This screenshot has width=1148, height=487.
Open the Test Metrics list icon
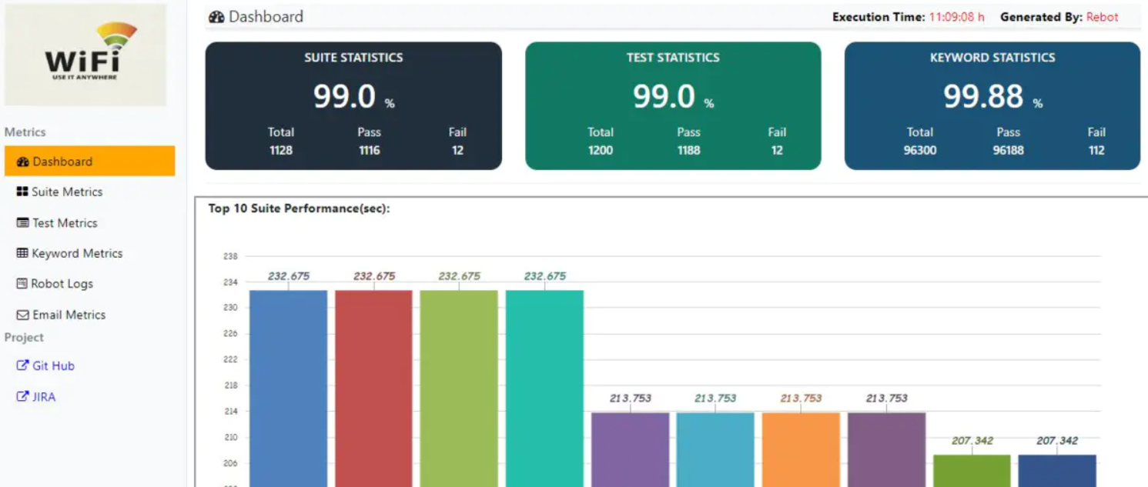coord(24,222)
